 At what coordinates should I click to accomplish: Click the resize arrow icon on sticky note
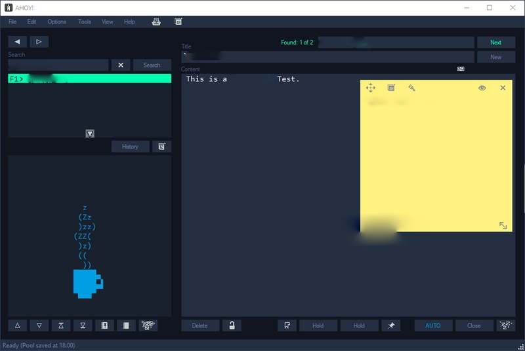503,225
